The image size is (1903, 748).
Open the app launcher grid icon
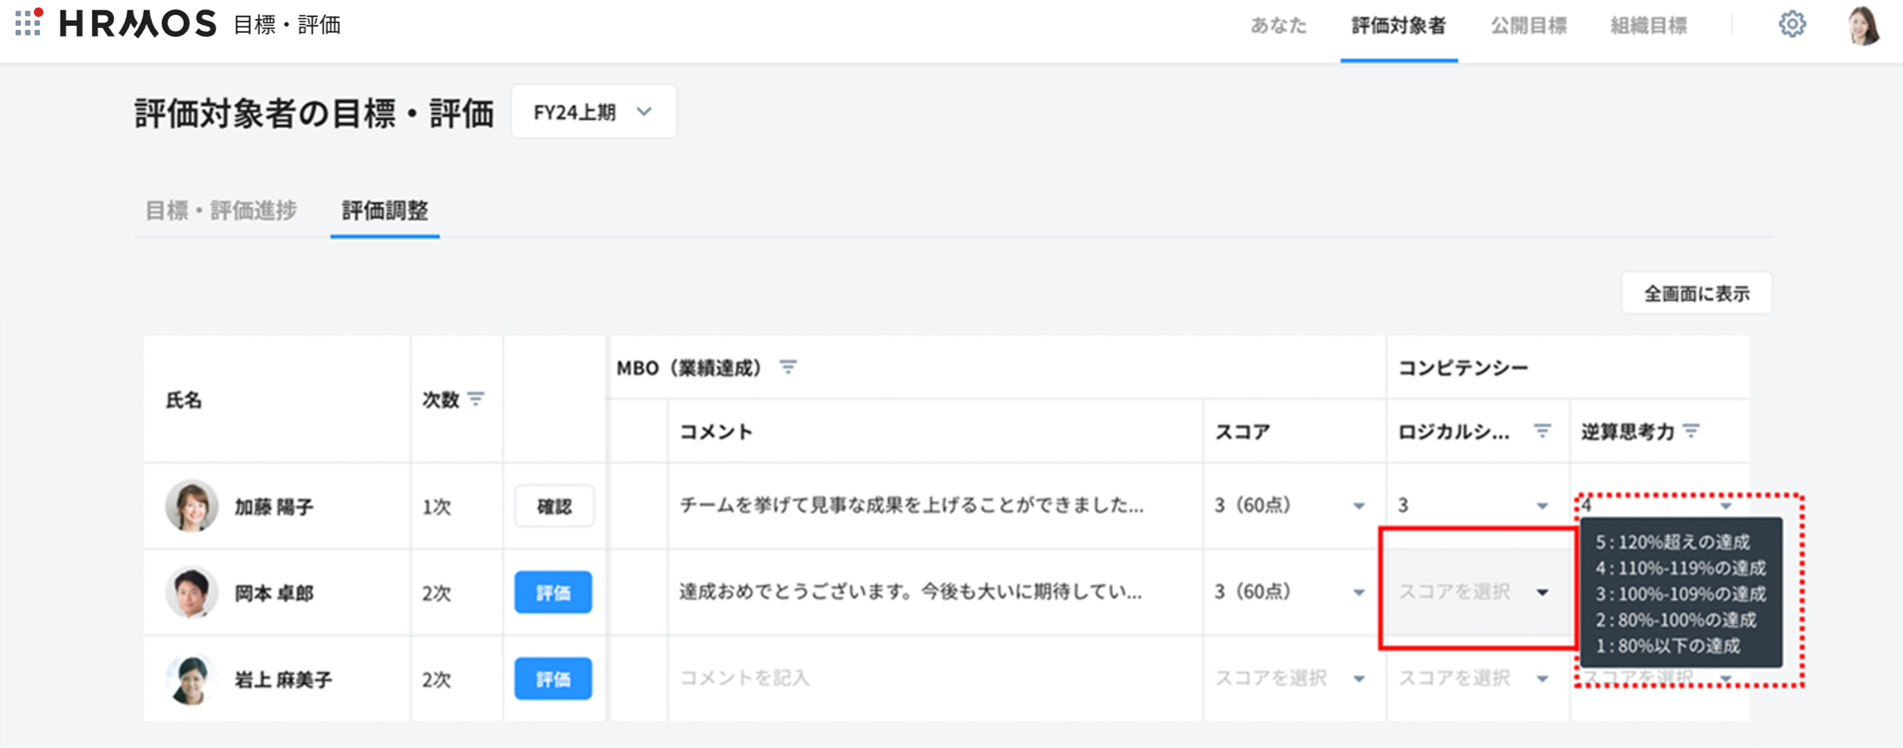[x=28, y=22]
